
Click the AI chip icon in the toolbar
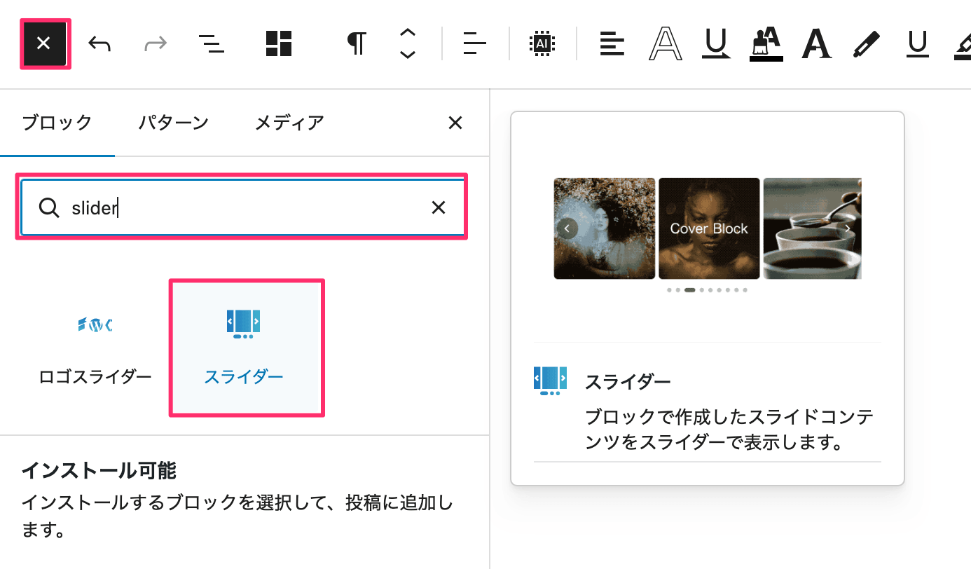[542, 44]
